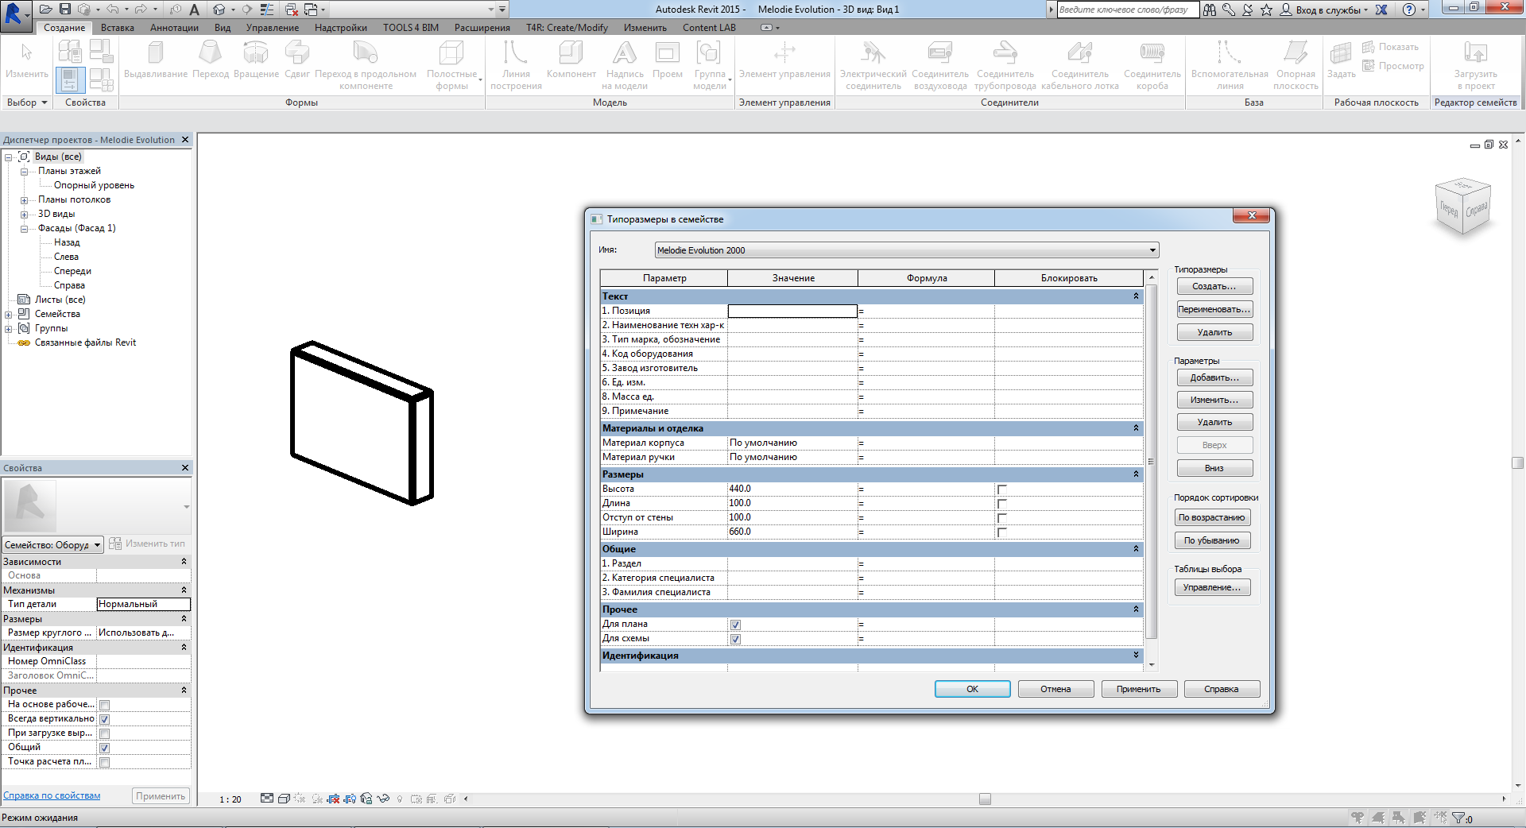
Task: Uncheck the Для схемы checkbox
Action: point(735,639)
